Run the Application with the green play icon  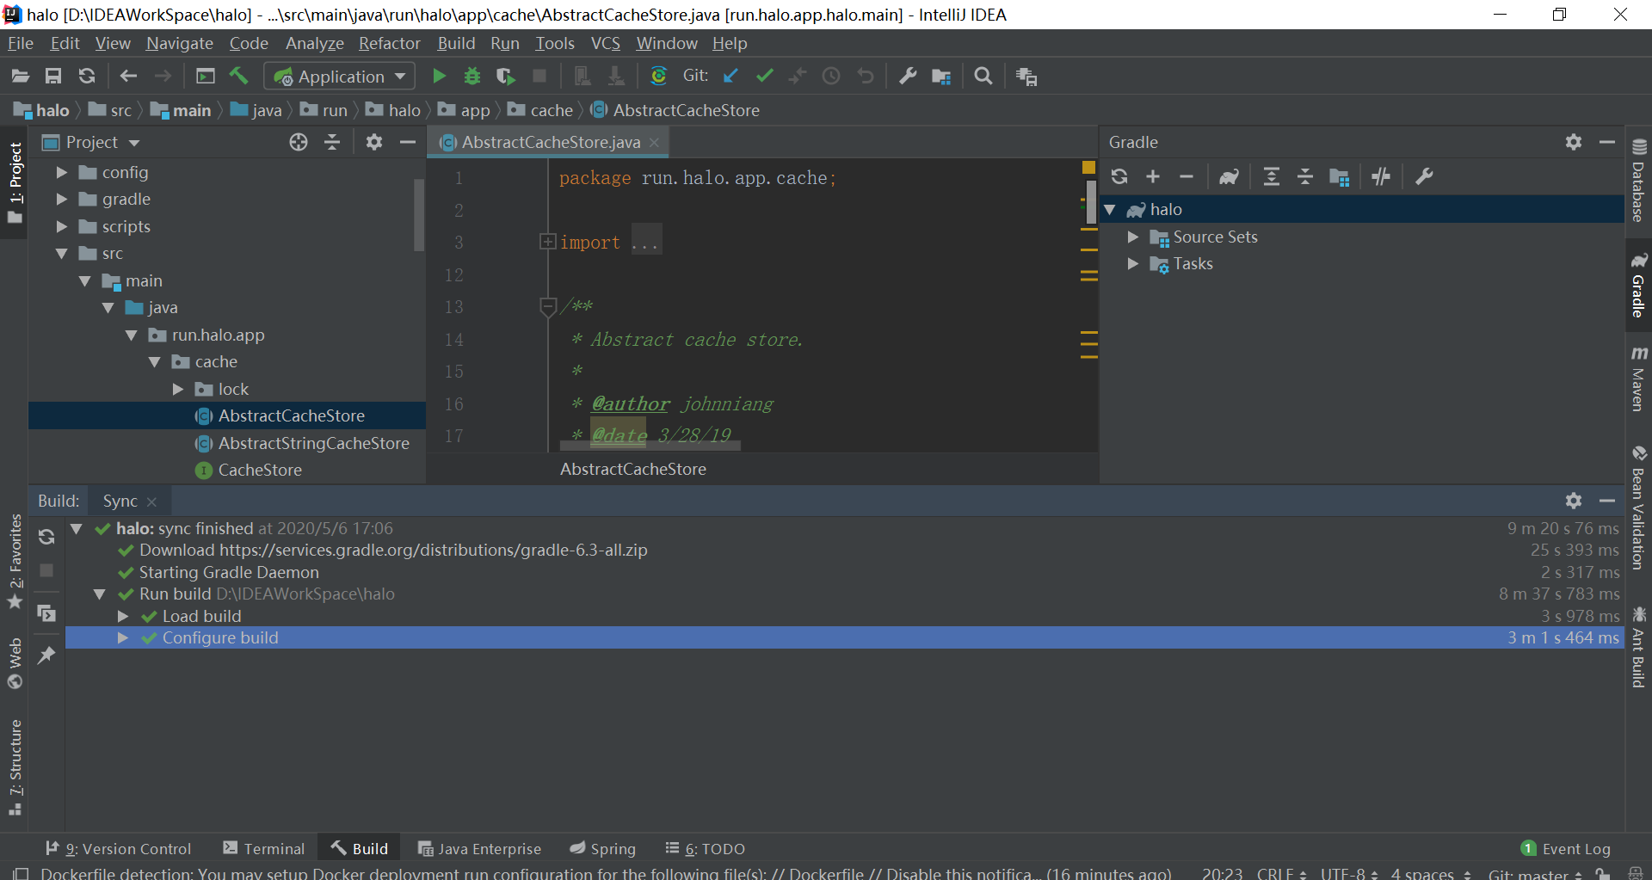(439, 77)
